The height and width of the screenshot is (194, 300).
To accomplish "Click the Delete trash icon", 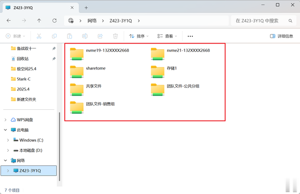I will 115,36.
